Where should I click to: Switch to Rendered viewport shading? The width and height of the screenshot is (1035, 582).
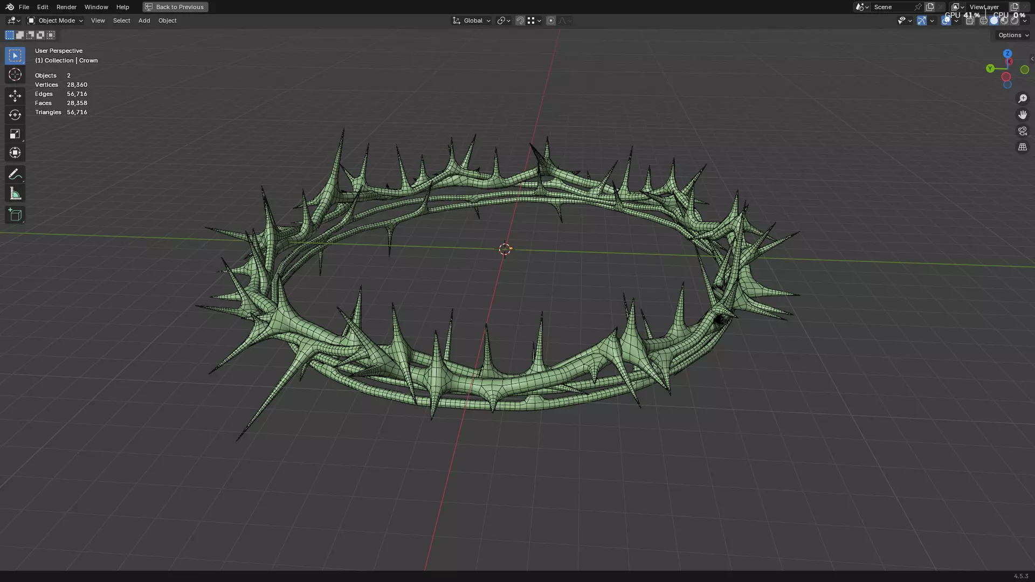[x=1015, y=20]
